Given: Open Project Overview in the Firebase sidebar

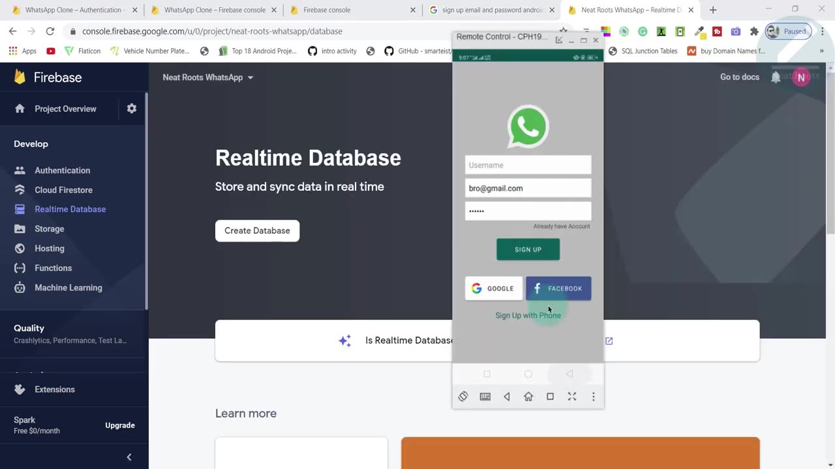Looking at the screenshot, I should tap(56, 109).
